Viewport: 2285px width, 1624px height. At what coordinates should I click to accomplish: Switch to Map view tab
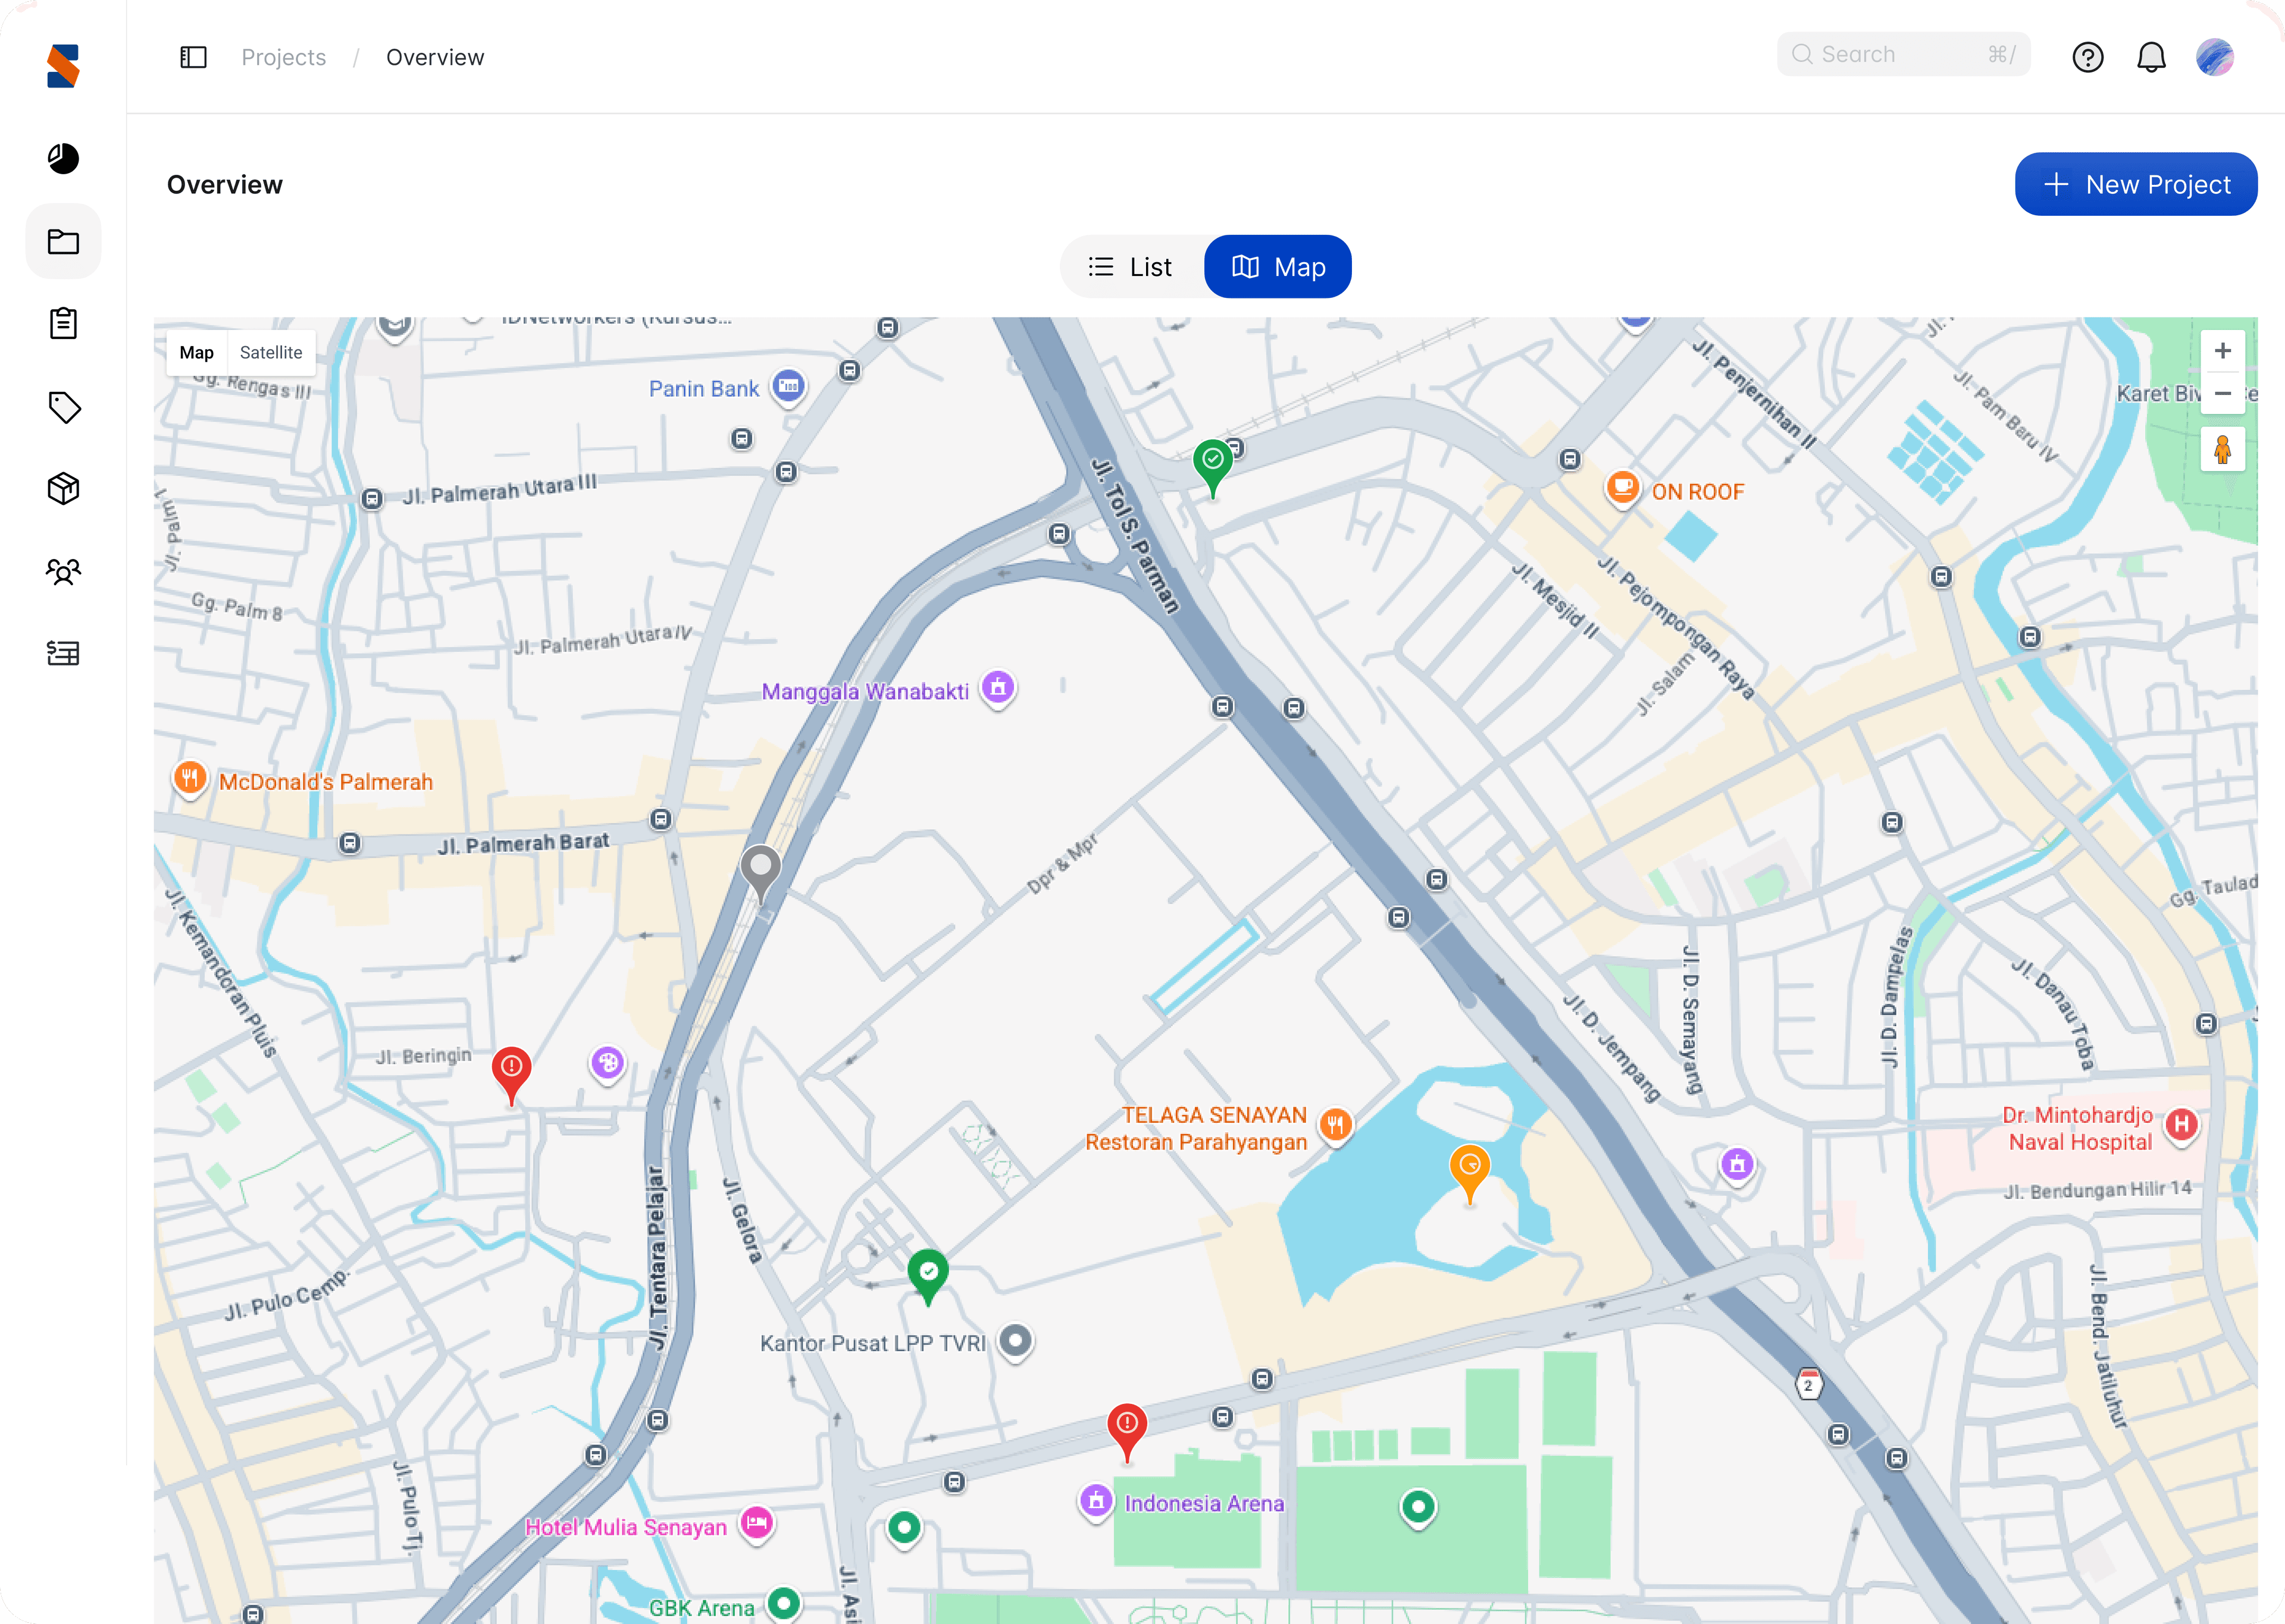point(1278,267)
